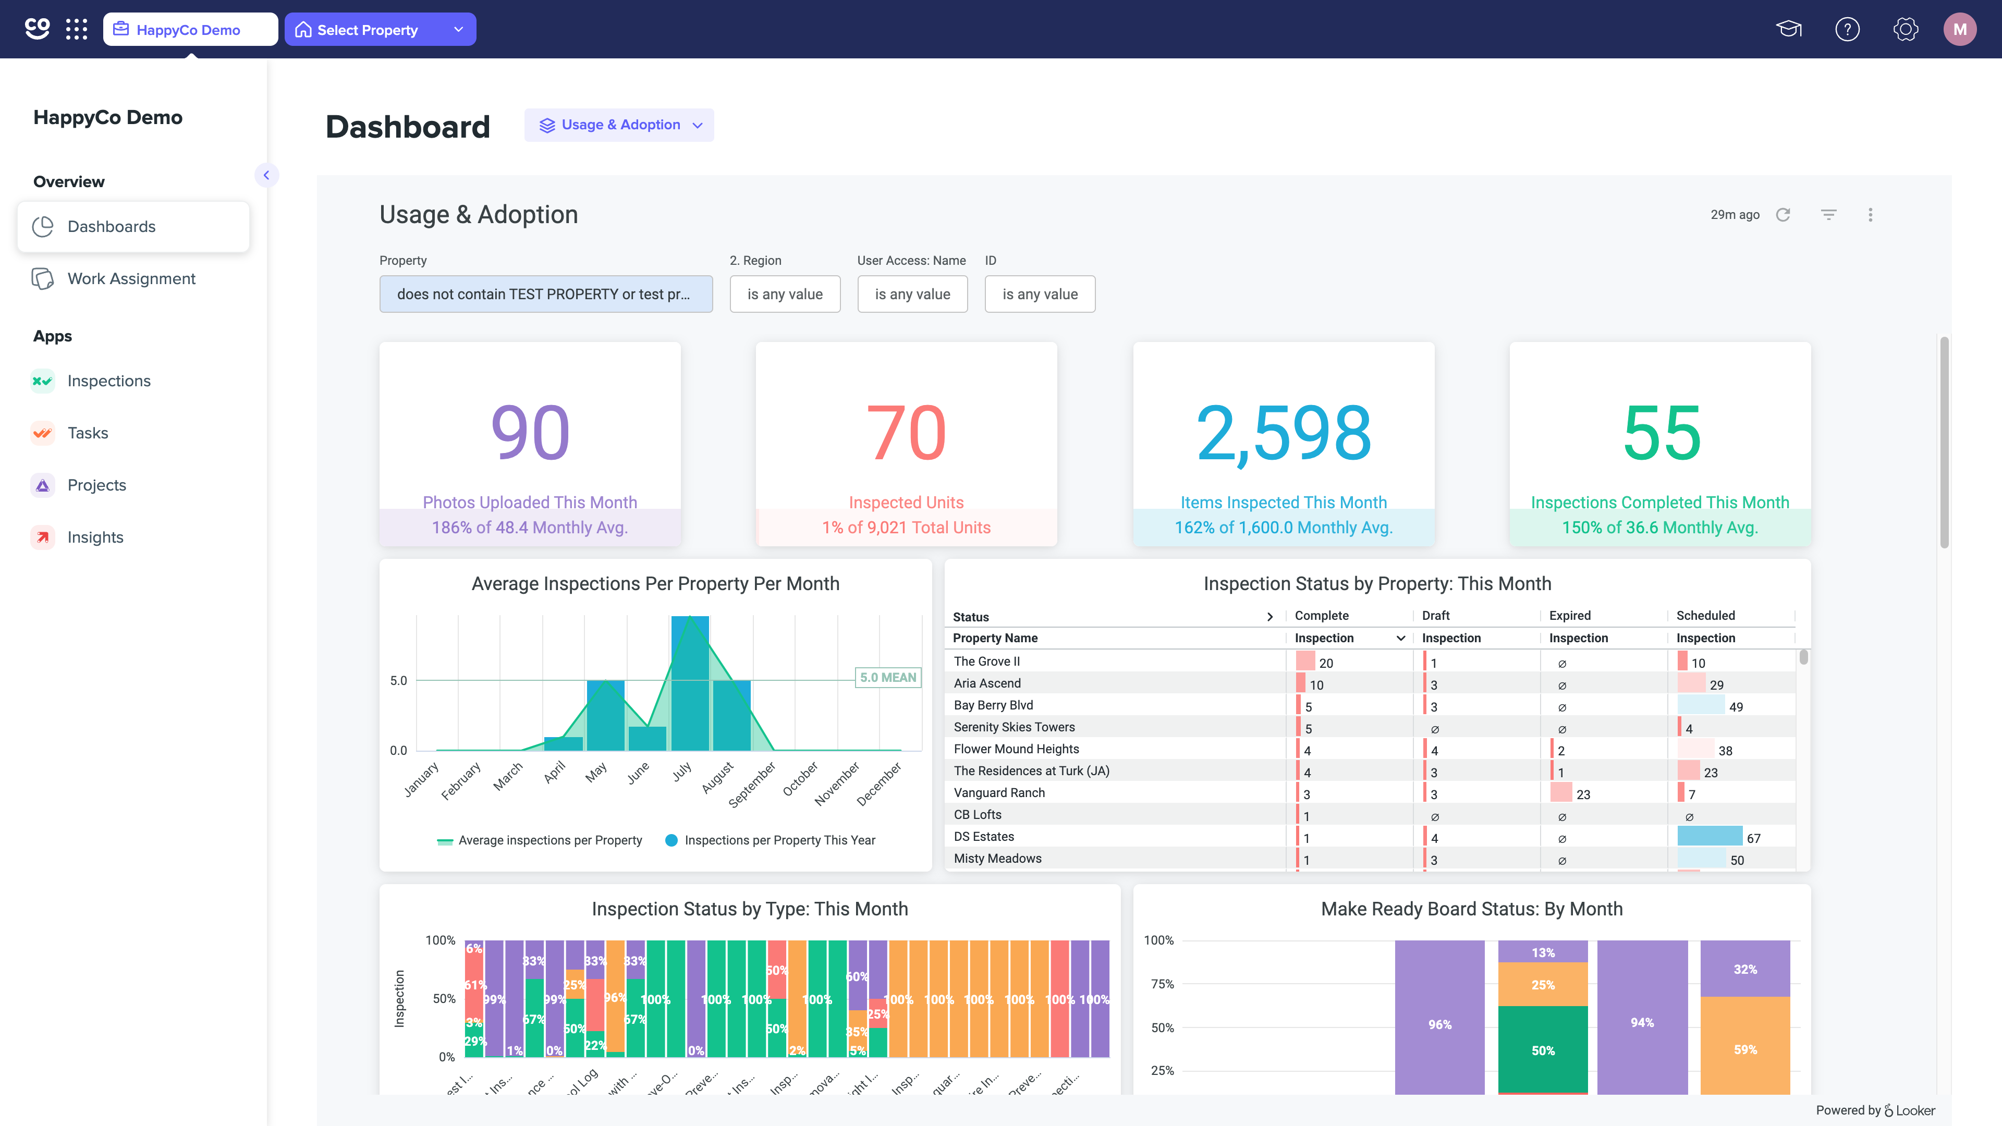2002x1126 pixels.
Task: Toggle the dashboard filters icon
Action: pos(1829,214)
